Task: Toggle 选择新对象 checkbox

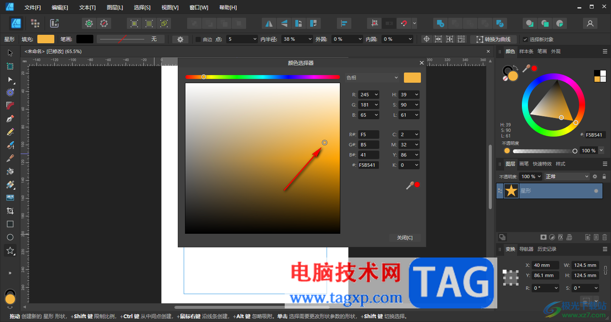Action: pos(525,39)
